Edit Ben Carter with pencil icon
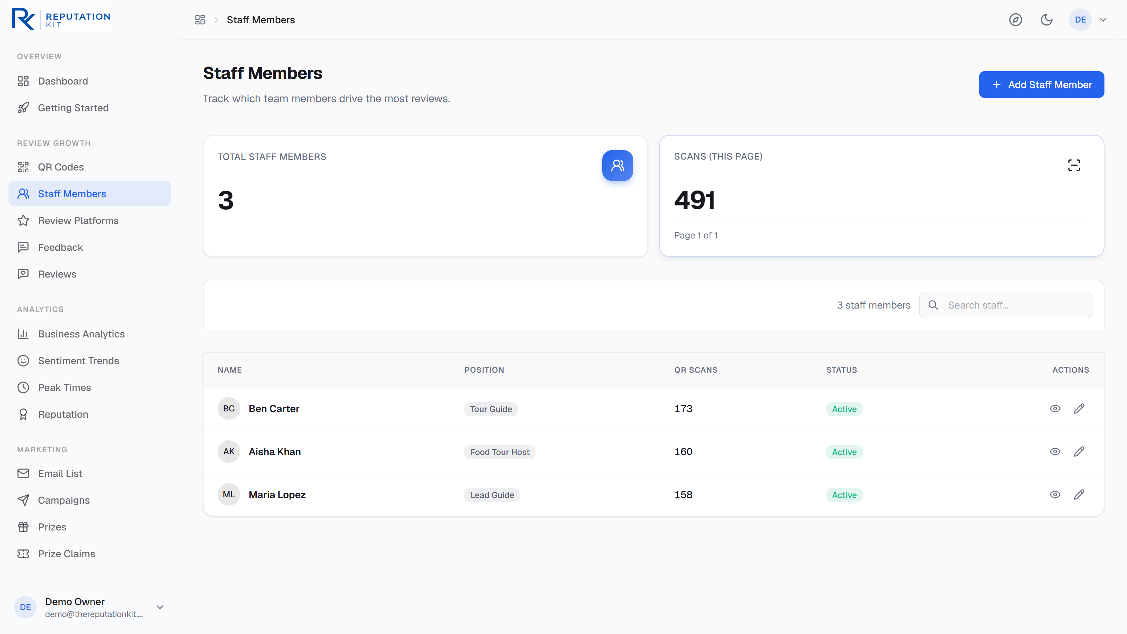Viewport: 1127px width, 634px height. (1079, 409)
